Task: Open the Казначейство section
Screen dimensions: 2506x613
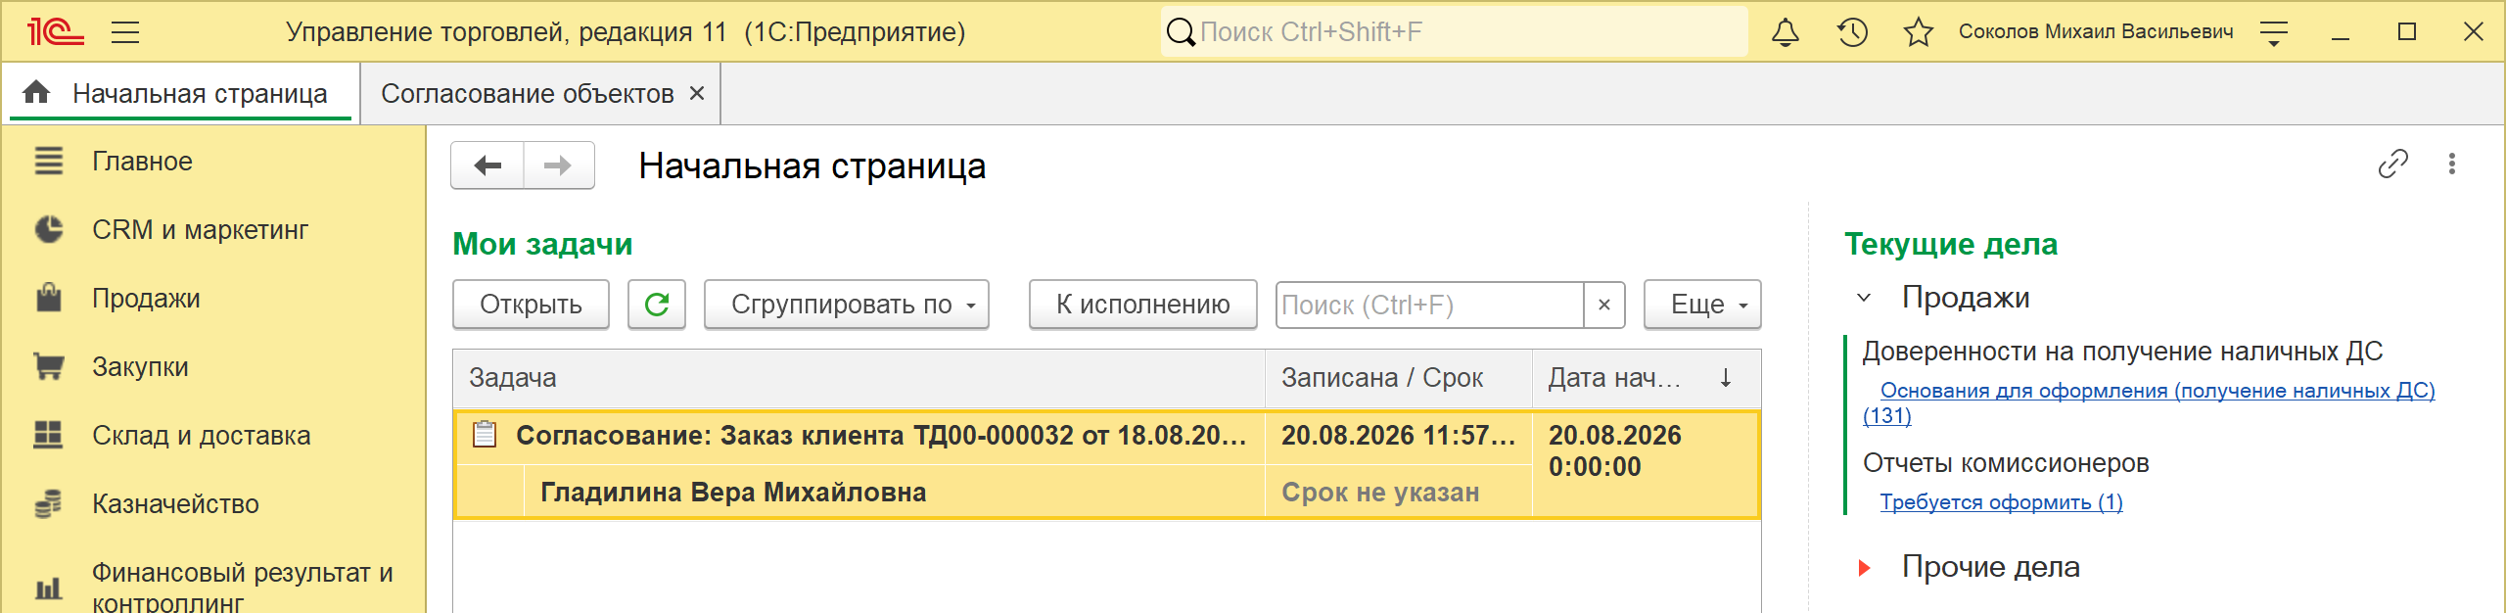Action: point(175,504)
